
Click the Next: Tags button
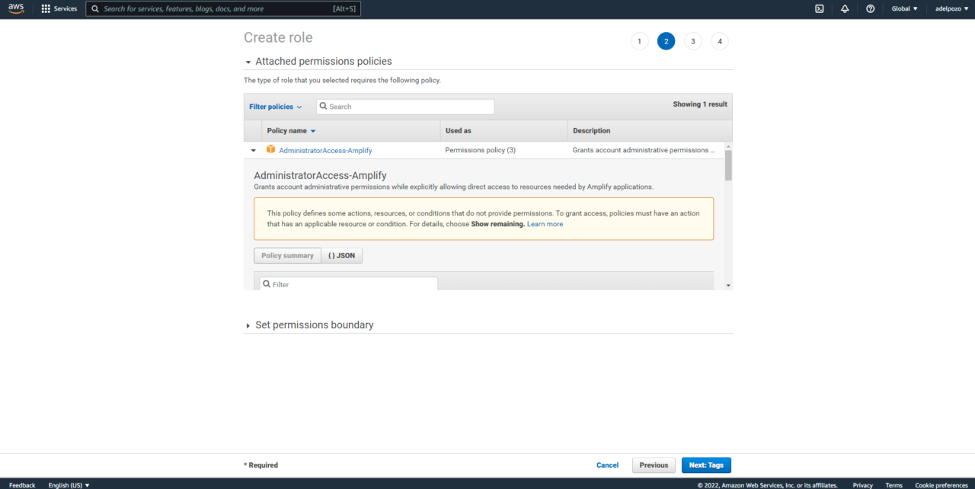[705, 465]
